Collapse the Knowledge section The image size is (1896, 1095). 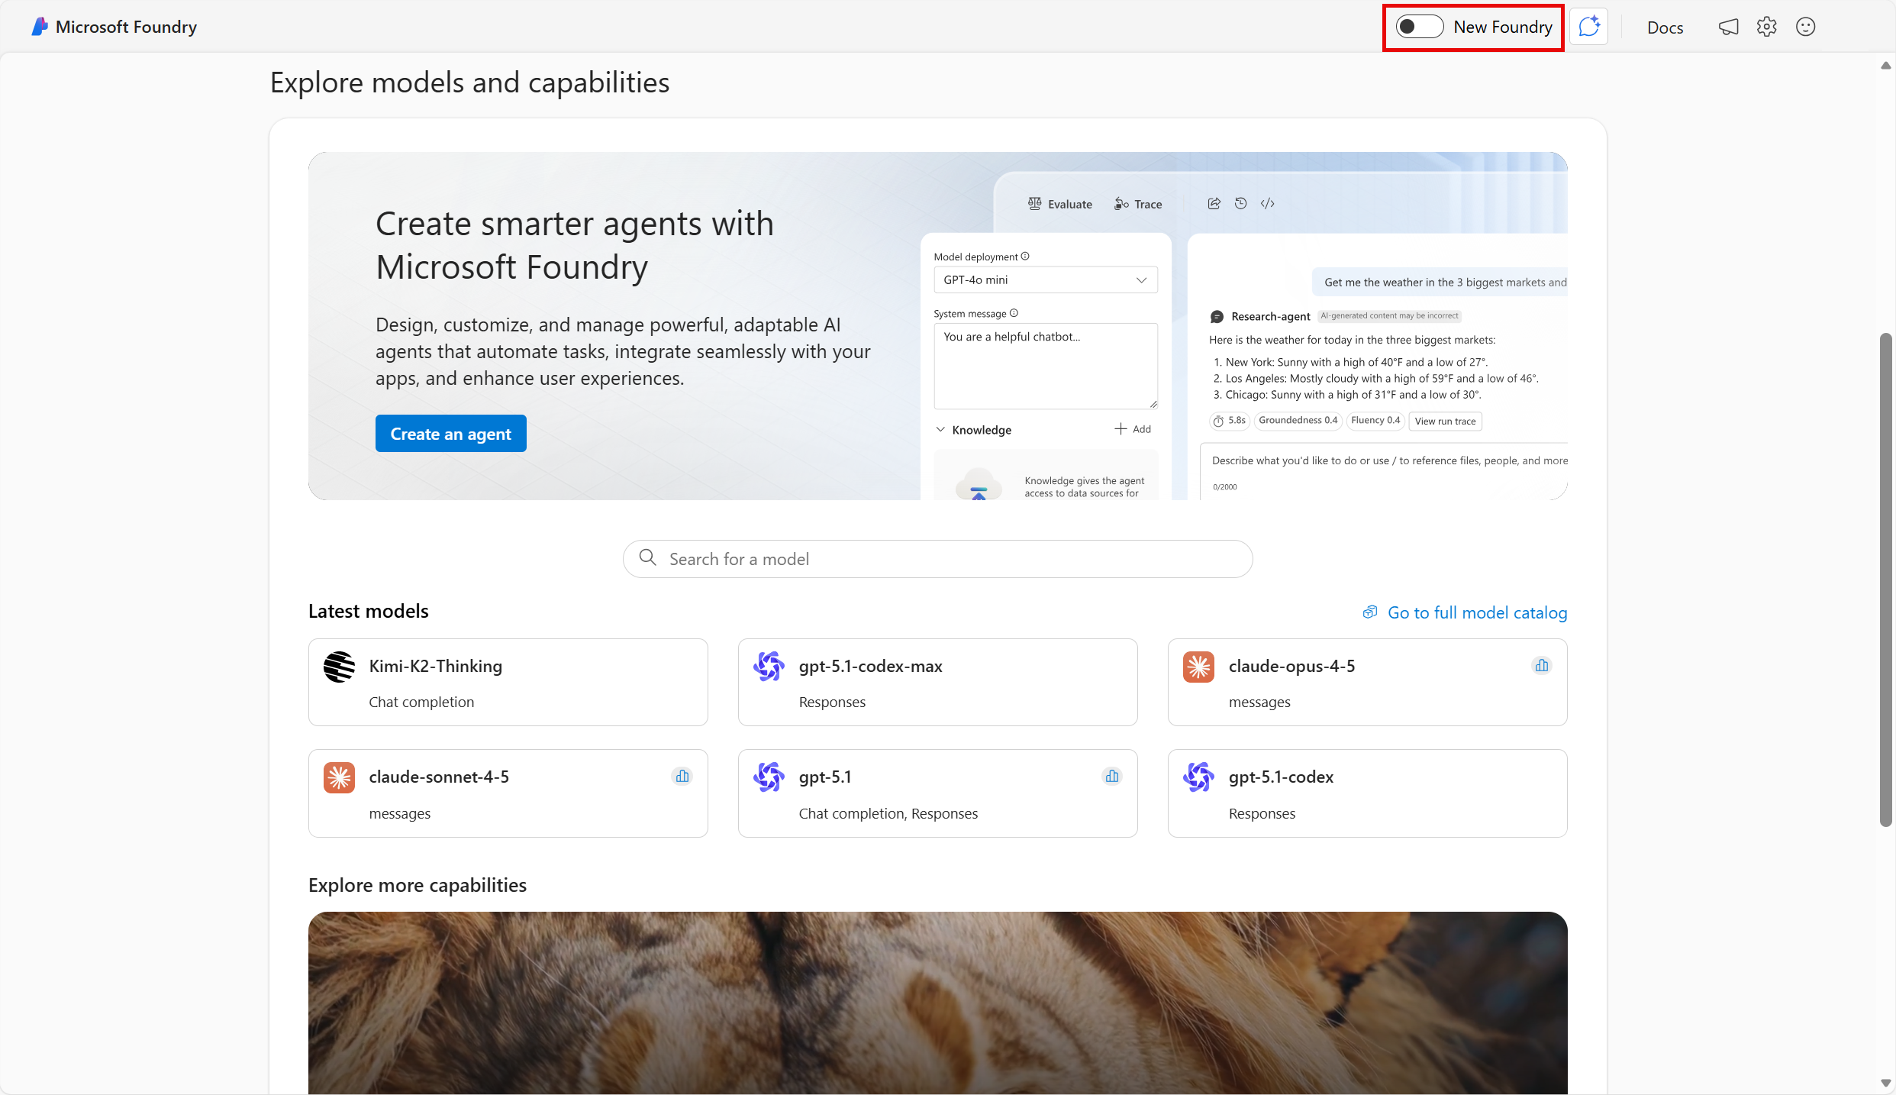tap(940, 429)
